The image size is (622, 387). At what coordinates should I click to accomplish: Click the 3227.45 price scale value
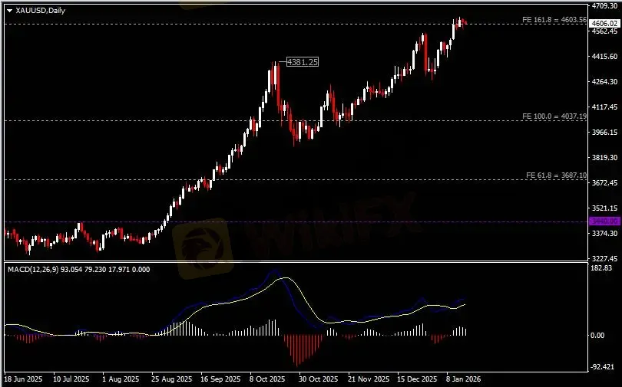pyautogui.click(x=604, y=259)
